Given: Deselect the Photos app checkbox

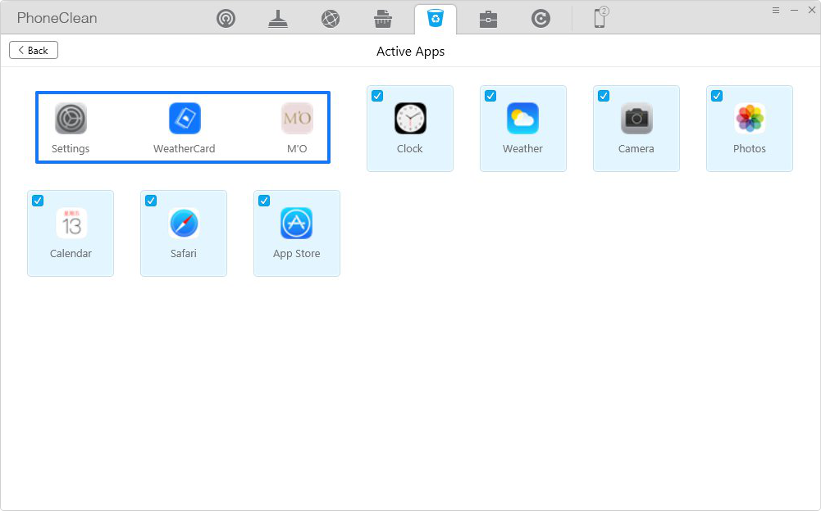Looking at the screenshot, I should 717,96.
